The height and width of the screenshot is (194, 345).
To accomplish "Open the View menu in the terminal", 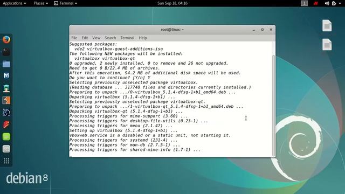I will tap(96, 38).
